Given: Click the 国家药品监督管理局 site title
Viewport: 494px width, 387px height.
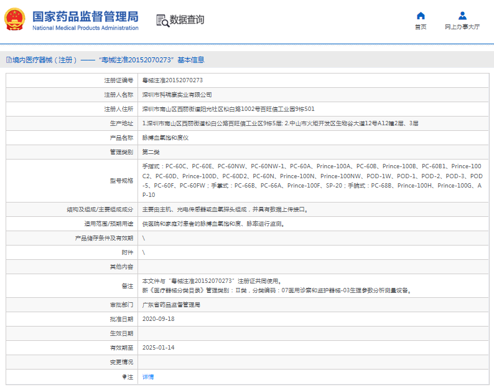Looking at the screenshot, I should (85, 16).
